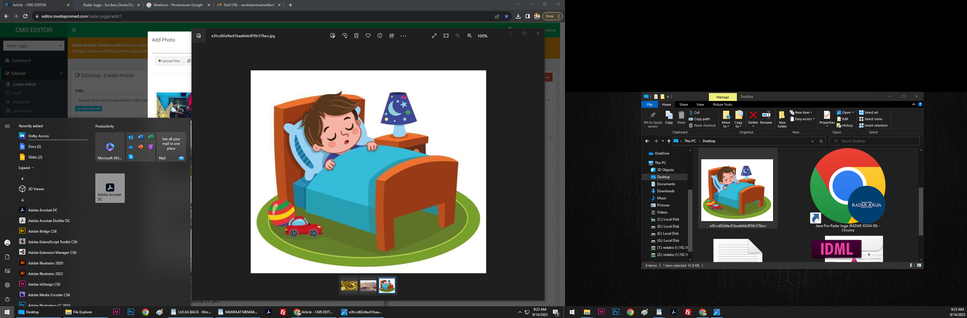967x318 pixels.
Task: Open the Share tab in File Explorer
Action: 683,104
